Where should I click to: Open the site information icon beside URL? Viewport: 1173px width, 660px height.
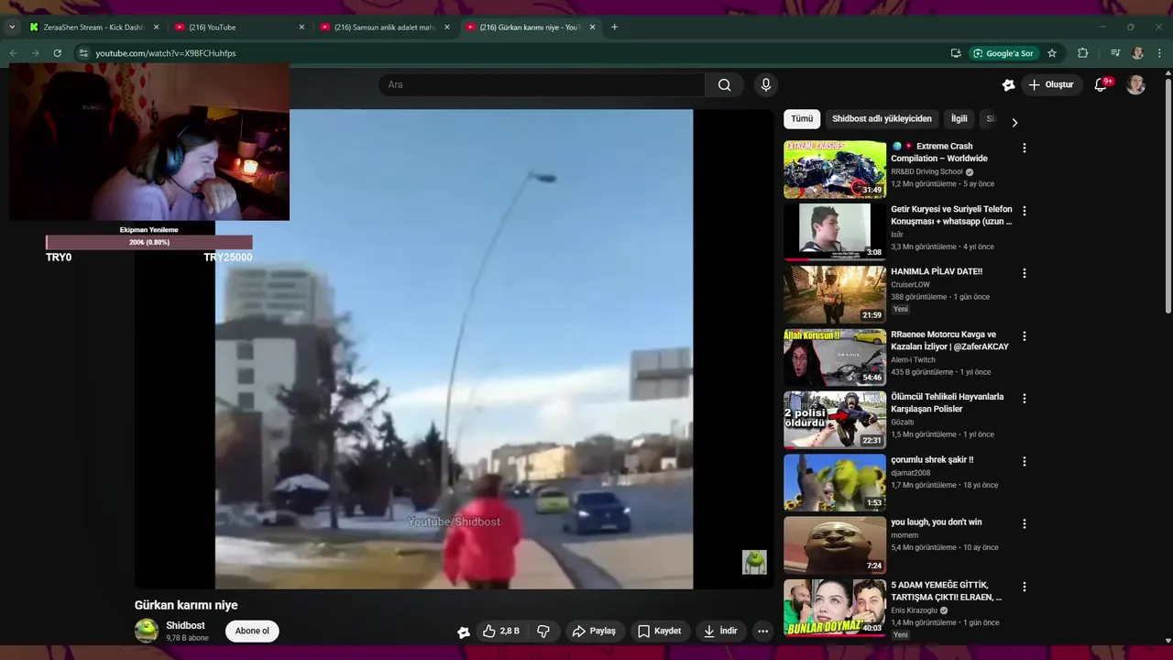click(x=83, y=53)
